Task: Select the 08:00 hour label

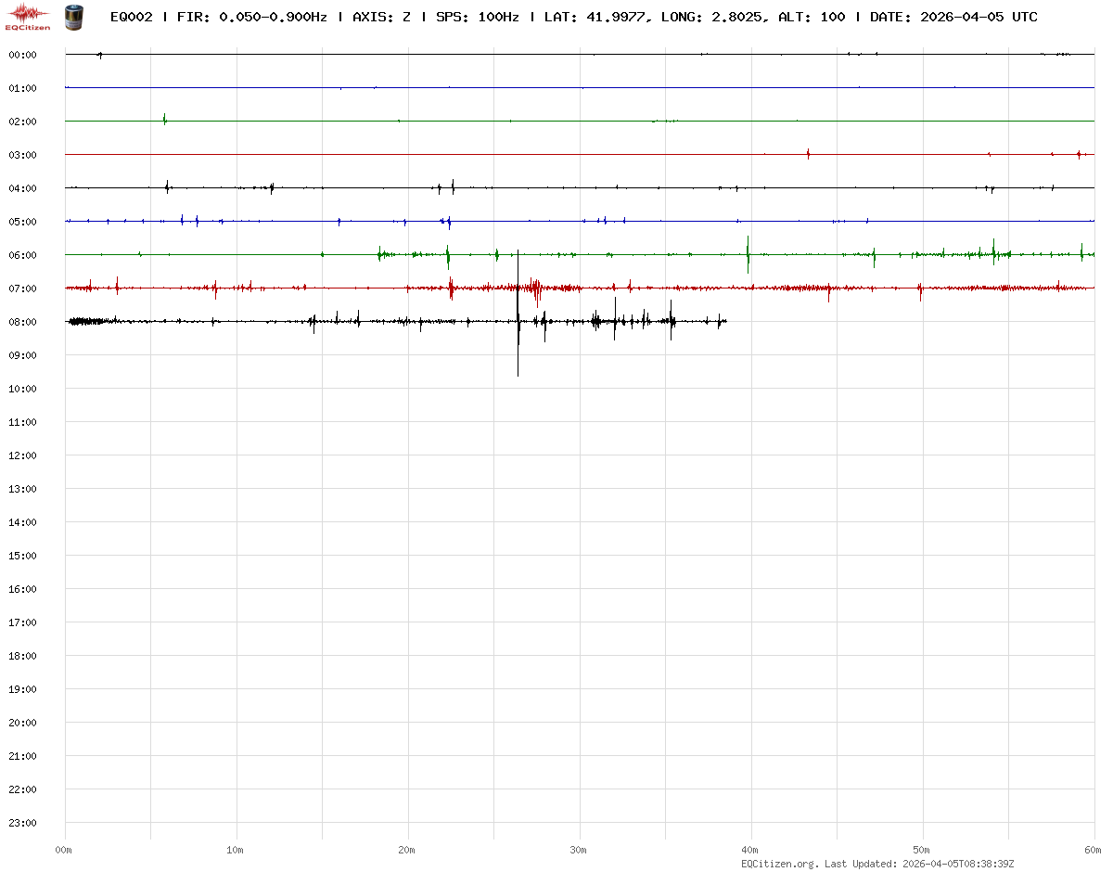Action: click(x=22, y=322)
